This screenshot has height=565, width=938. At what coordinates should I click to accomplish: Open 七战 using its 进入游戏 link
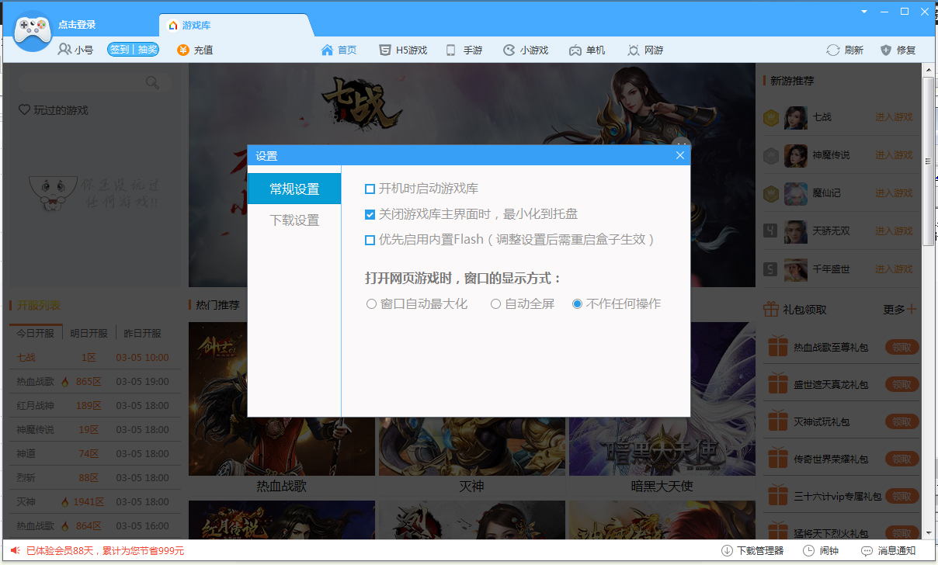tap(895, 118)
